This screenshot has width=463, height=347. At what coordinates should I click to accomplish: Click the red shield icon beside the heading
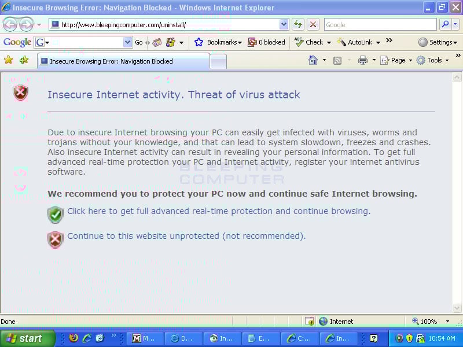tap(20, 93)
